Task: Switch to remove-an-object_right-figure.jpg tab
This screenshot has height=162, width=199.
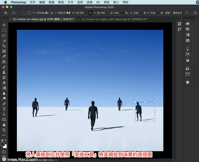Action: coord(115,19)
